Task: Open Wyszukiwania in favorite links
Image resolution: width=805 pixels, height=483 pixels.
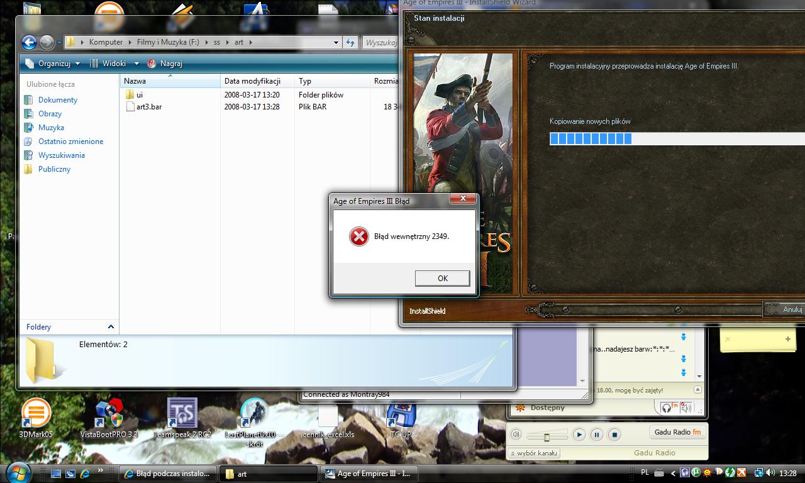Action: click(x=61, y=155)
